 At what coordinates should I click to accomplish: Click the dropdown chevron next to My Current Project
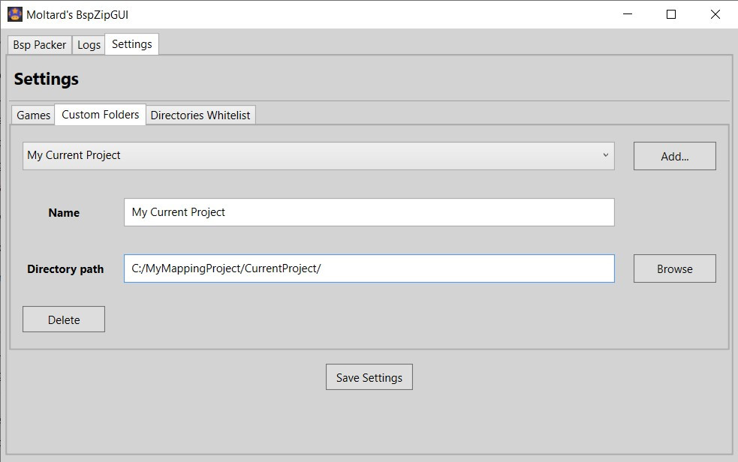pos(607,155)
